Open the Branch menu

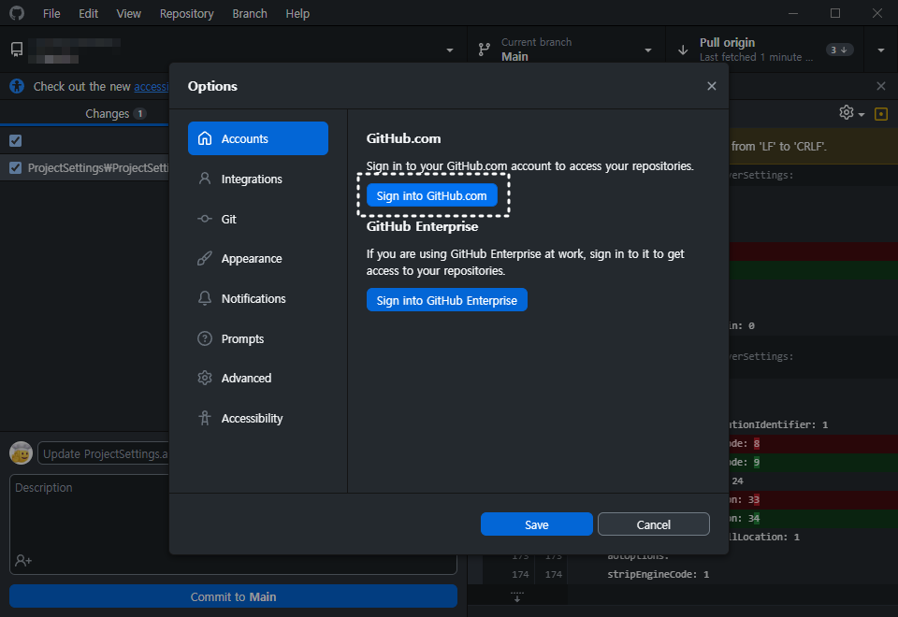click(x=250, y=13)
